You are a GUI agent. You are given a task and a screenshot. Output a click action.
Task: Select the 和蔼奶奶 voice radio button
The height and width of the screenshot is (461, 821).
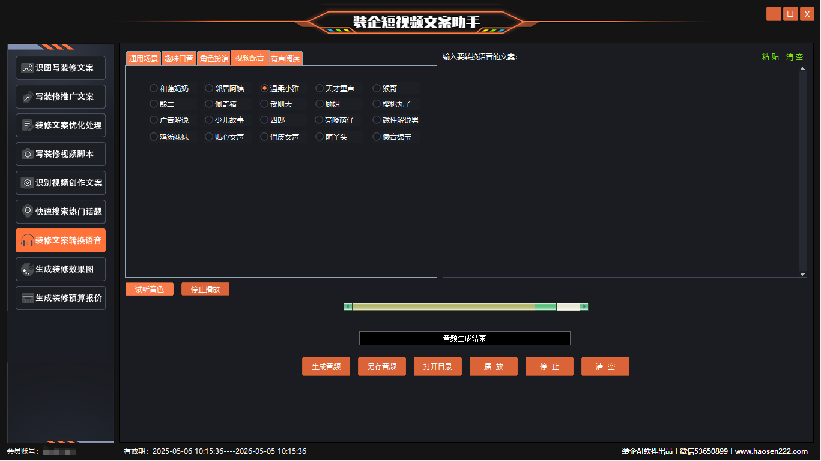pos(154,88)
